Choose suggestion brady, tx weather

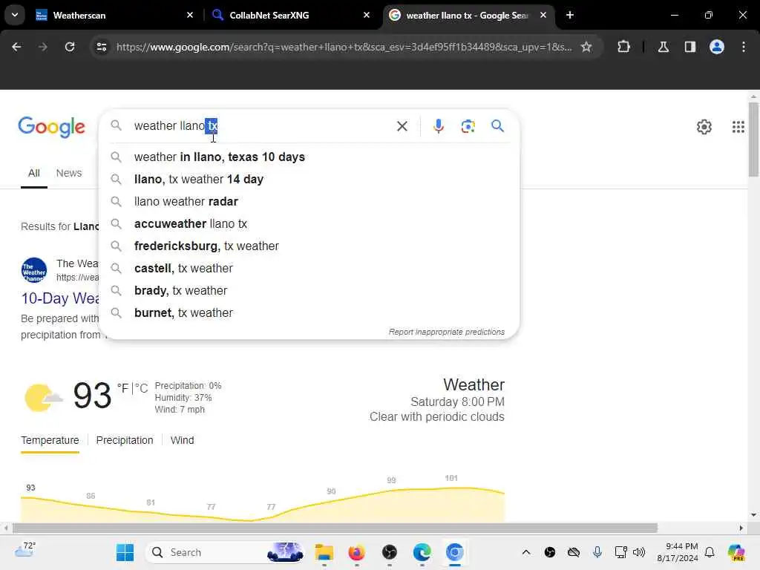[x=309, y=291]
